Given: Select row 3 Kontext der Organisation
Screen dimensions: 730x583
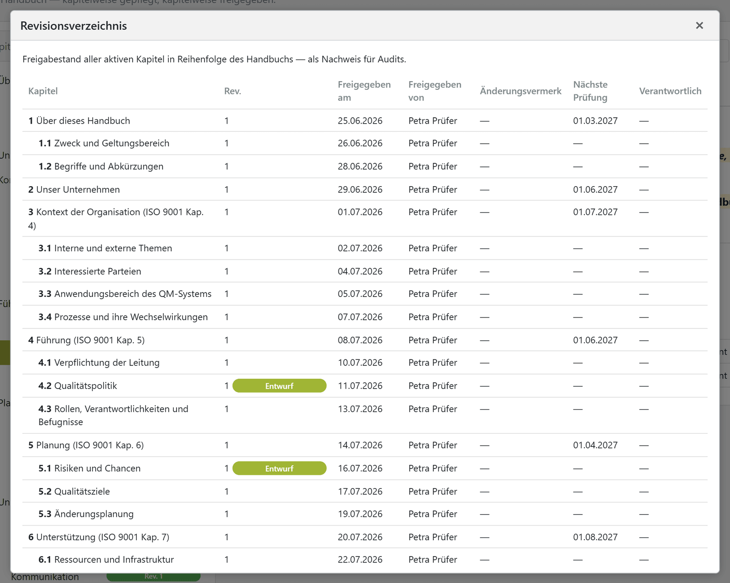Looking at the screenshot, I should [365, 219].
